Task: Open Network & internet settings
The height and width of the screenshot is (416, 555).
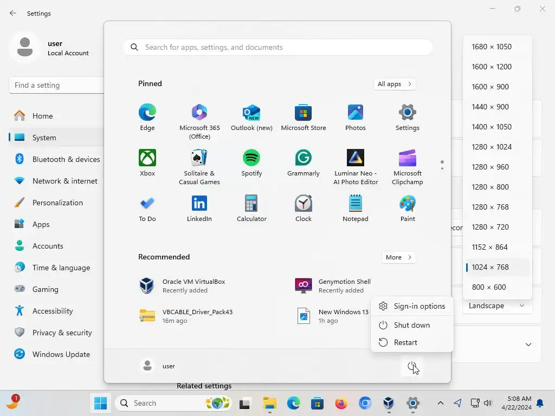Action: tap(56, 181)
